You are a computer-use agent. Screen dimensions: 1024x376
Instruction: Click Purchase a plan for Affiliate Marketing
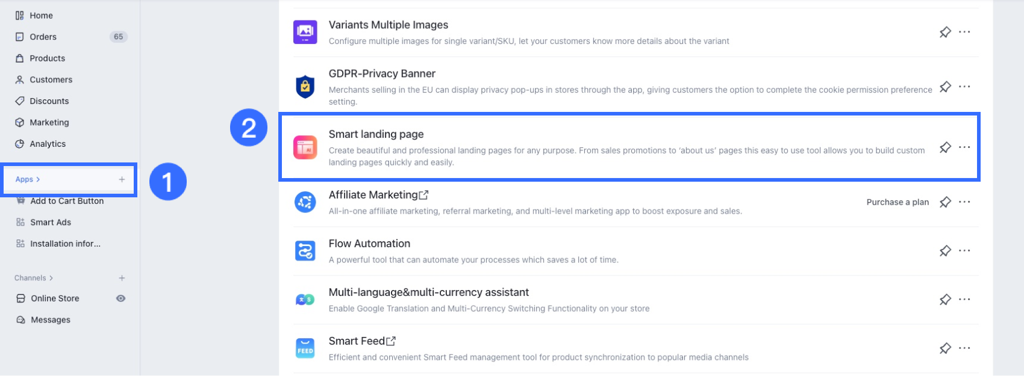(x=898, y=202)
